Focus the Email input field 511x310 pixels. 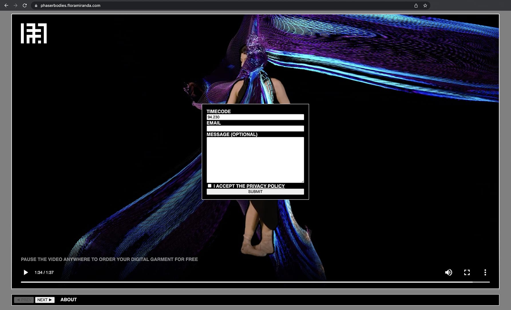pyautogui.click(x=255, y=129)
